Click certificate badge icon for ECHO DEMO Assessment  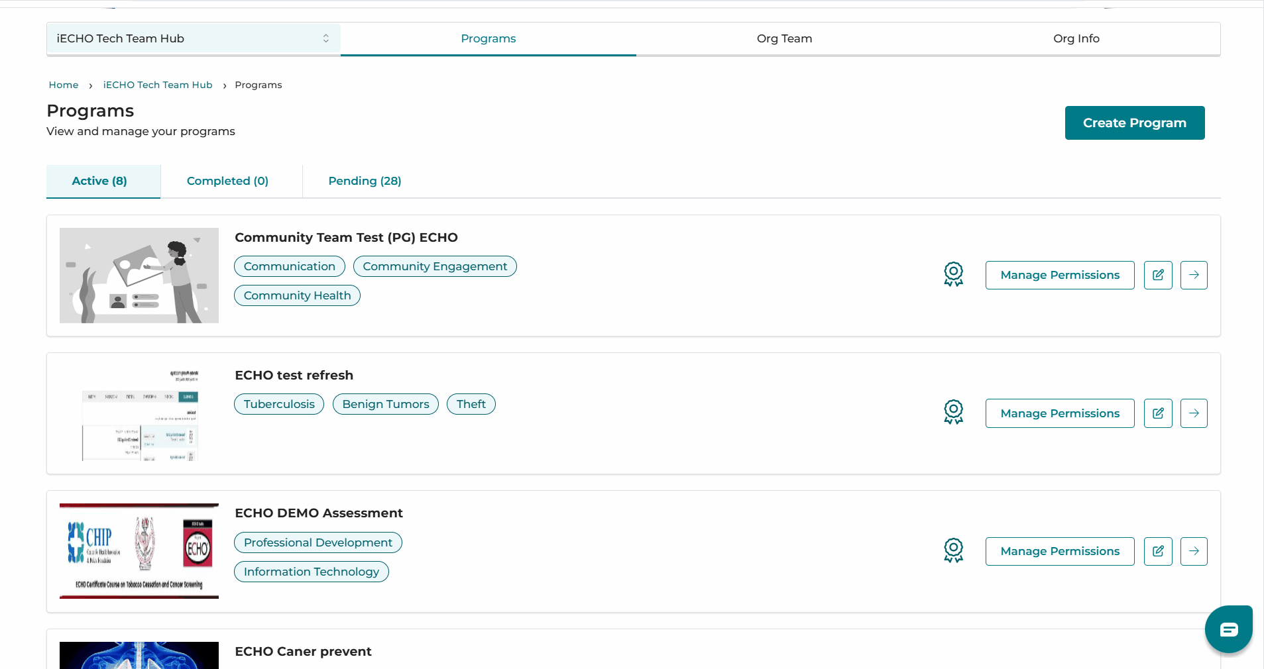coord(953,550)
